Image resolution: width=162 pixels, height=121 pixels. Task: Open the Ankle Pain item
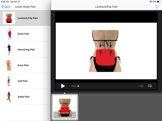(x=23, y=97)
